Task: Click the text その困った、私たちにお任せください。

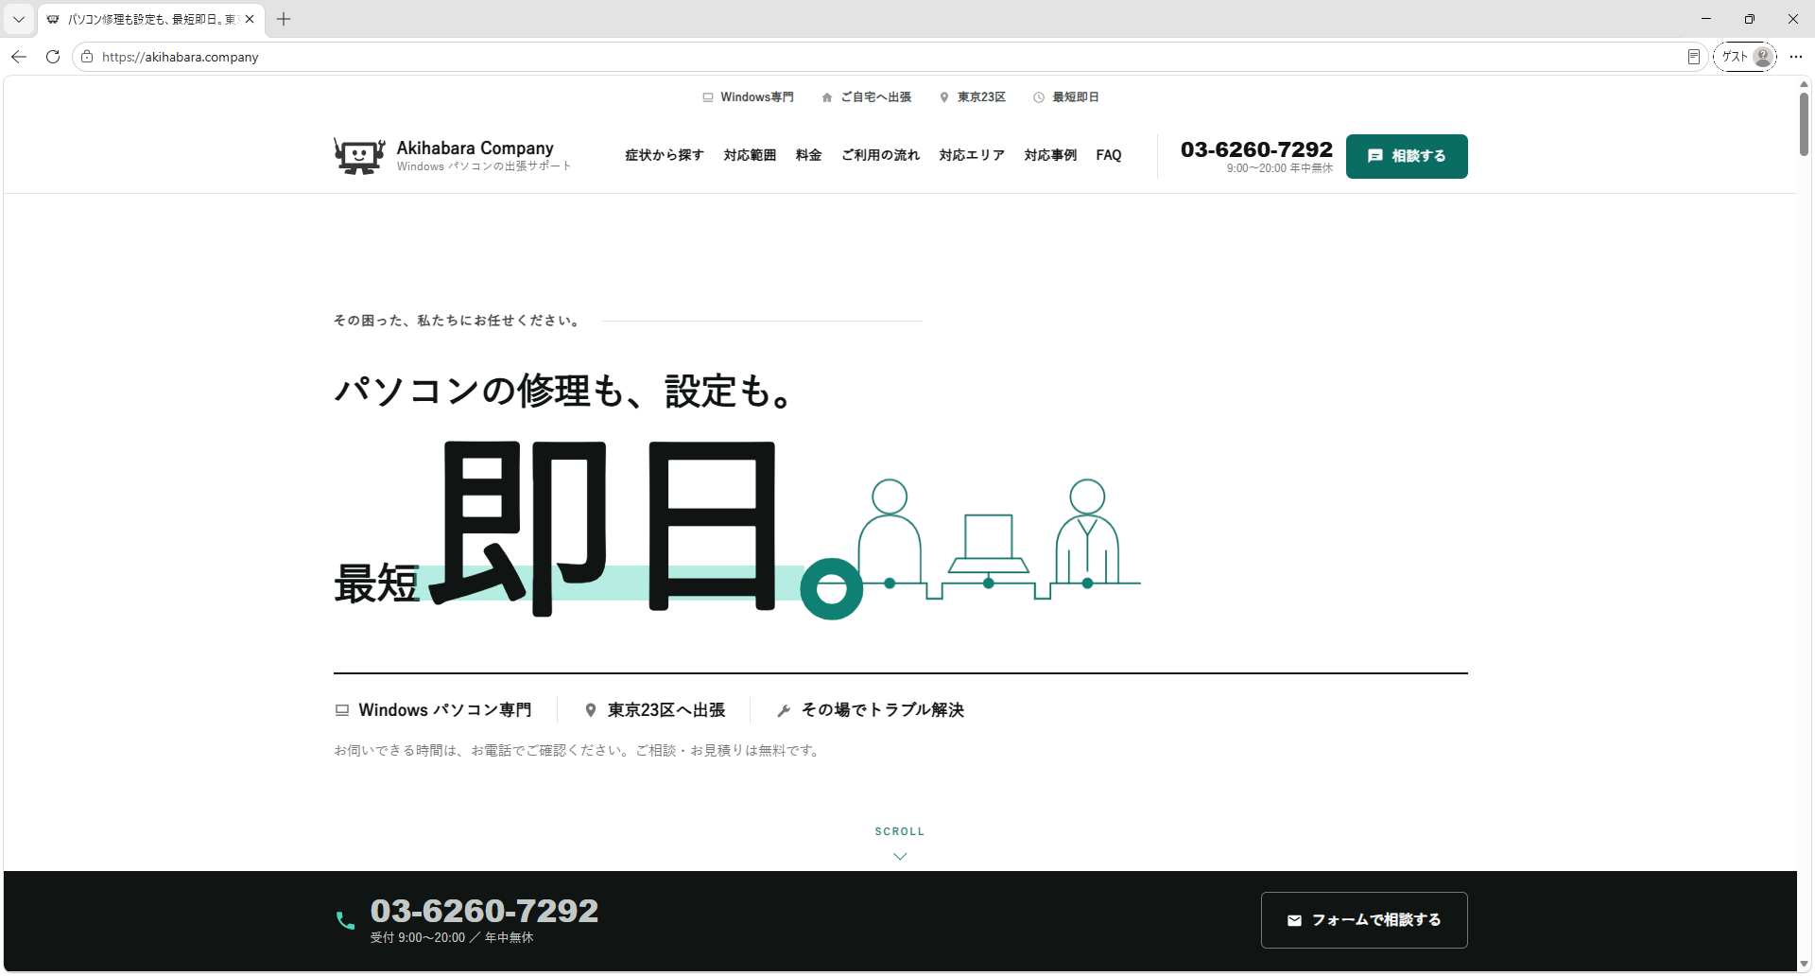Action: pos(458,321)
